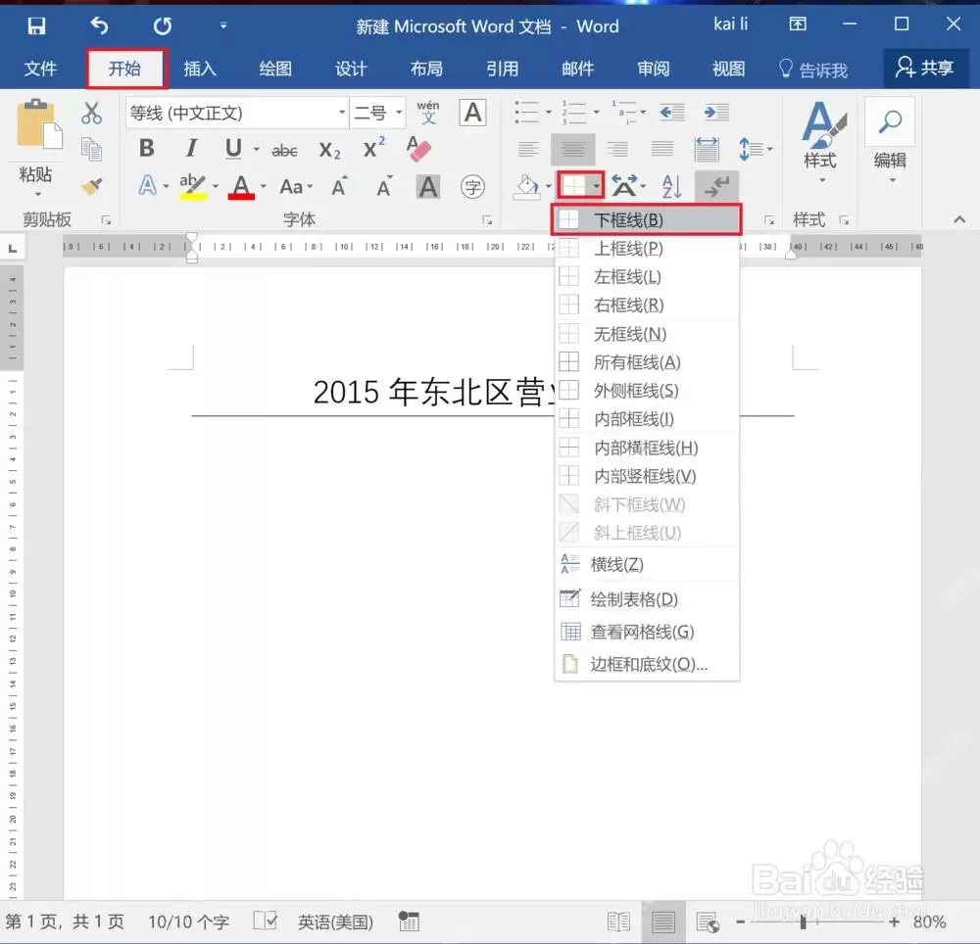
Task: Click the 共享 share button
Action: tap(925, 68)
